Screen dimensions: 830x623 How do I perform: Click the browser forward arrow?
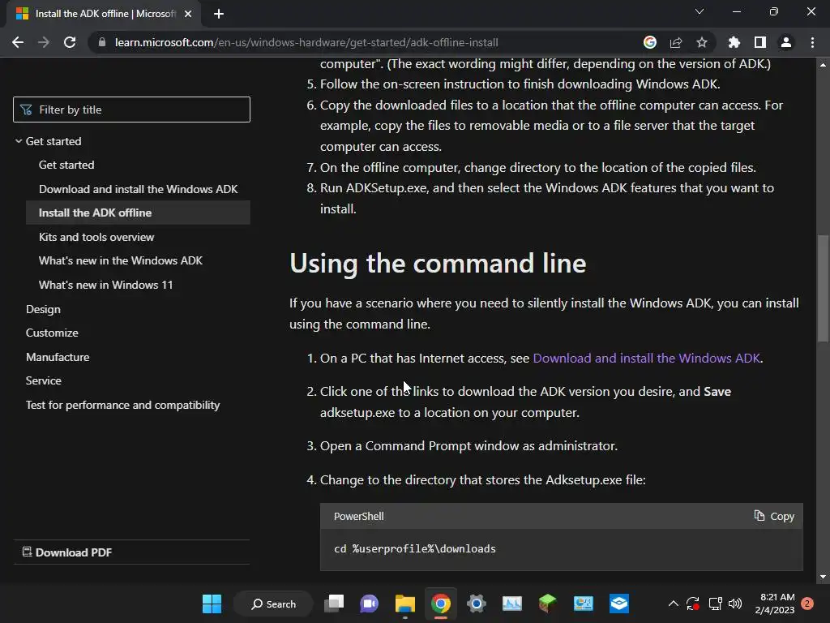[x=44, y=42]
